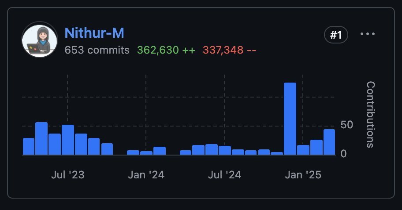The width and height of the screenshot is (402, 210).
Task: Click the second bar from the left
Action: tap(41, 138)
